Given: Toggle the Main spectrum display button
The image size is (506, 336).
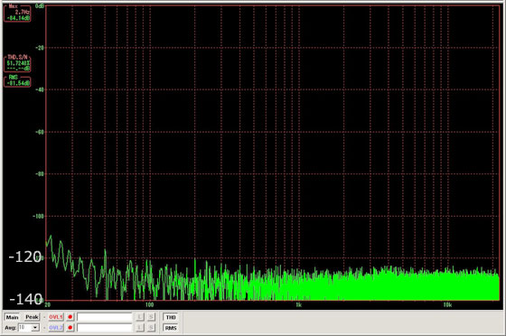Looking at the screenshot, I should (12, 317).
